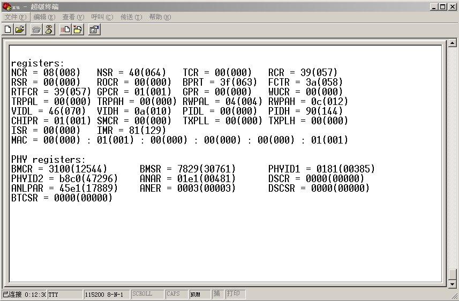Click the 'ANAR = 01e1(00481)' value
Viewport: 459px width, 301px height.
click(x=187, y=179)
